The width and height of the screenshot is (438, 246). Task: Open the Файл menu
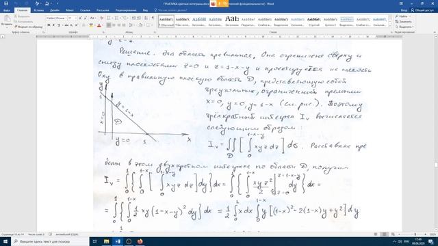click(x=7, y=10)
